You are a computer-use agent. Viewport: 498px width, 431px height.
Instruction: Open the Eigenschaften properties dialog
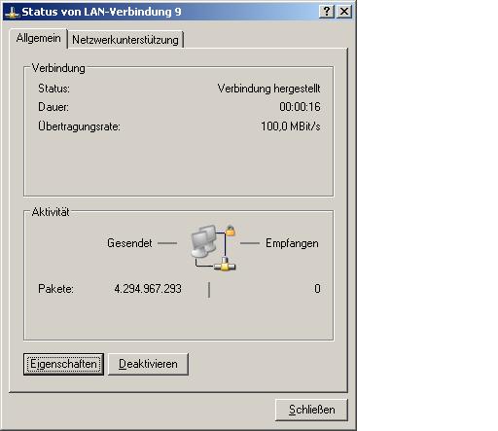(x=63, y=364)
